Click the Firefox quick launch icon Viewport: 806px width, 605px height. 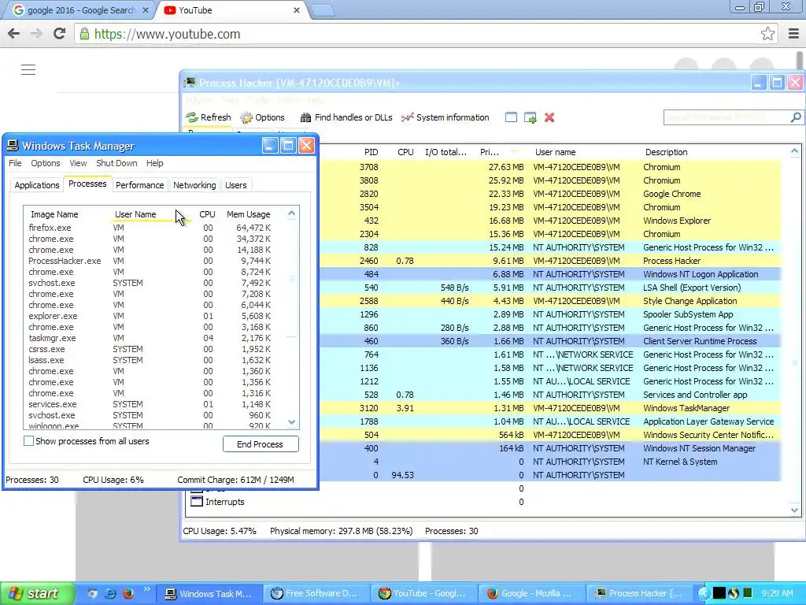coord(128,593)
